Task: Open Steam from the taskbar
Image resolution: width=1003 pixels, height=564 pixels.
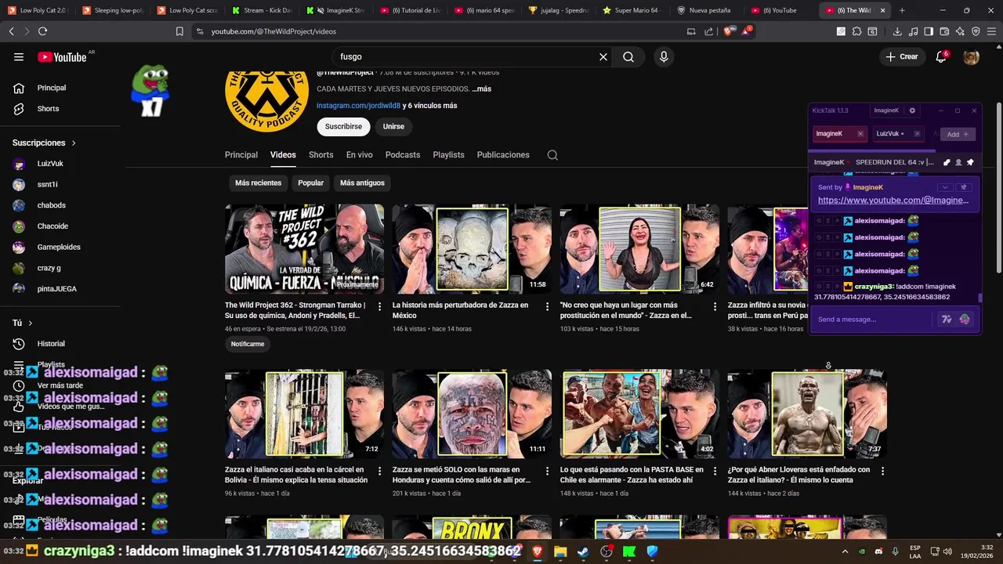Action: click(583, 551)
